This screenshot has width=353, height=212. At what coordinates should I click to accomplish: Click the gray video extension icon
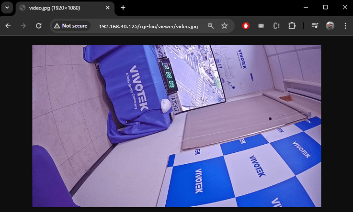261,26
